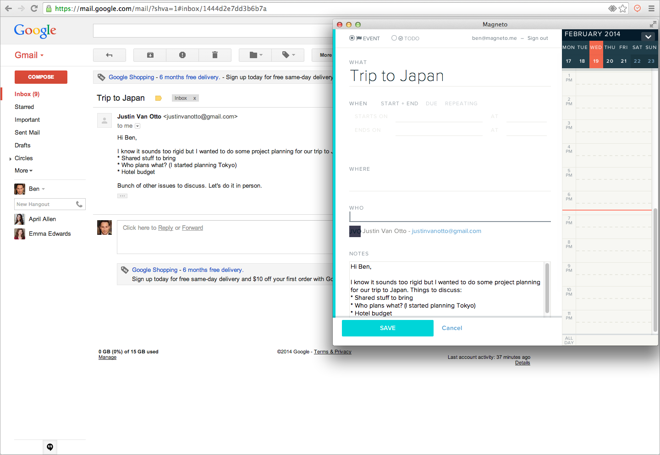Open the Gmail product dropdown
This screenshot has height=455, width=660.
click(x=29, y=55)
